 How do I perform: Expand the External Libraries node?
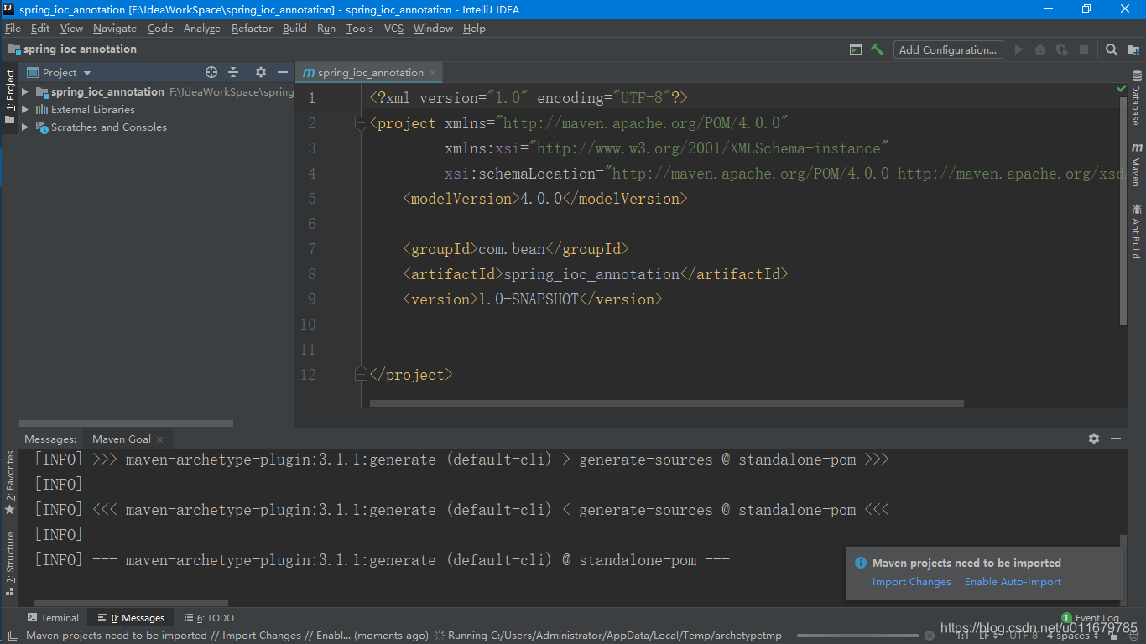tap(25, 109)
